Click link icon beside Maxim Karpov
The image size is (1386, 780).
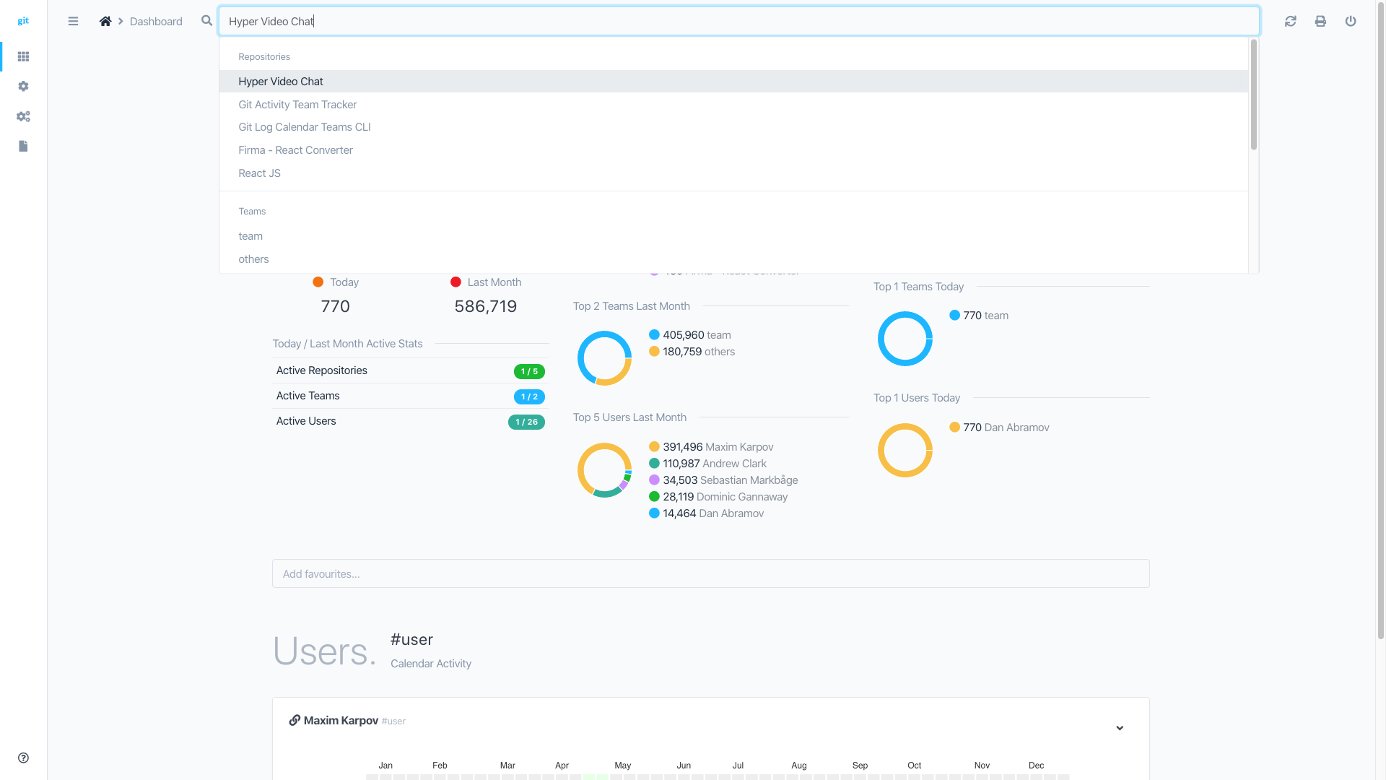pos(295,720)
